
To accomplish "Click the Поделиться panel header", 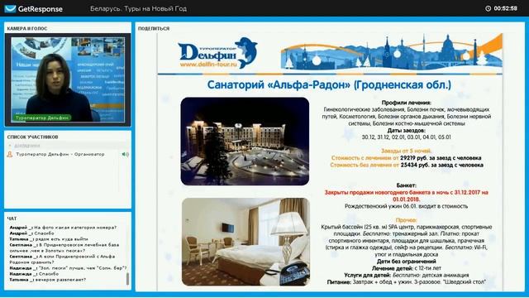I will tap(154, 29).
